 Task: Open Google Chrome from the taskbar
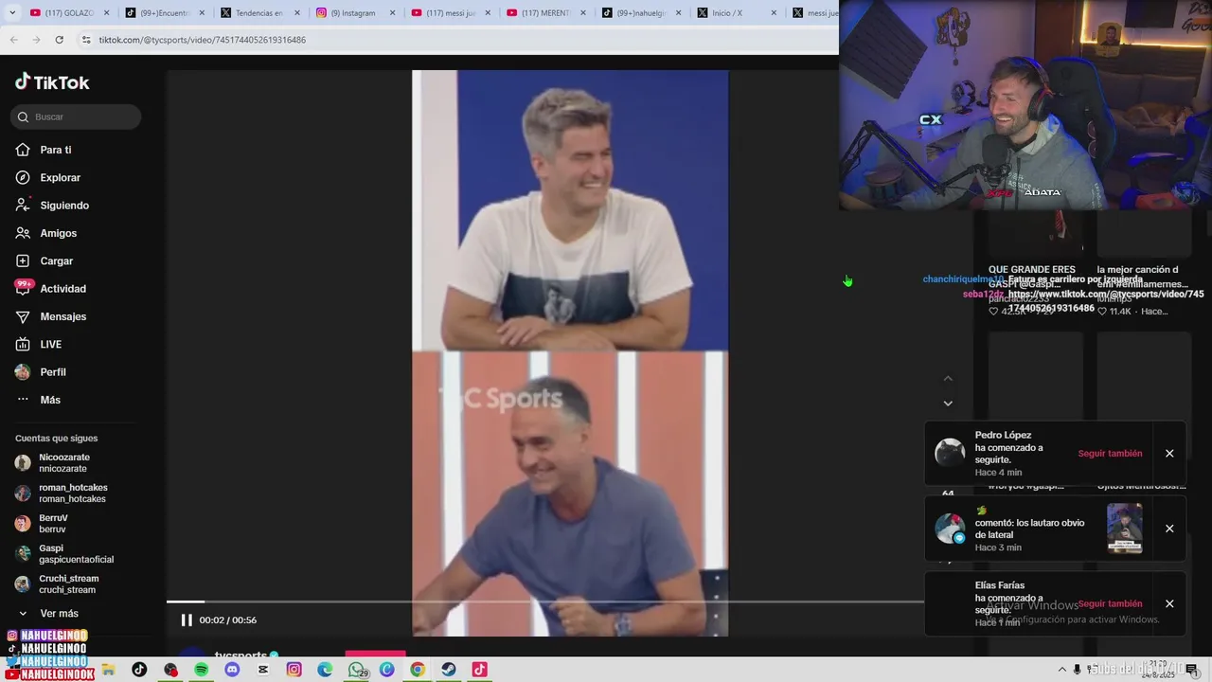point(418,670)
